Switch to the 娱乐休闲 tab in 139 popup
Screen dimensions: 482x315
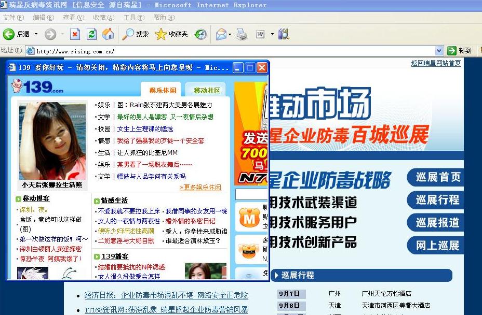(x=162, y=90)
